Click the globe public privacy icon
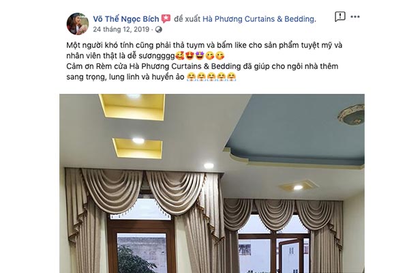 tap(159, 29)
